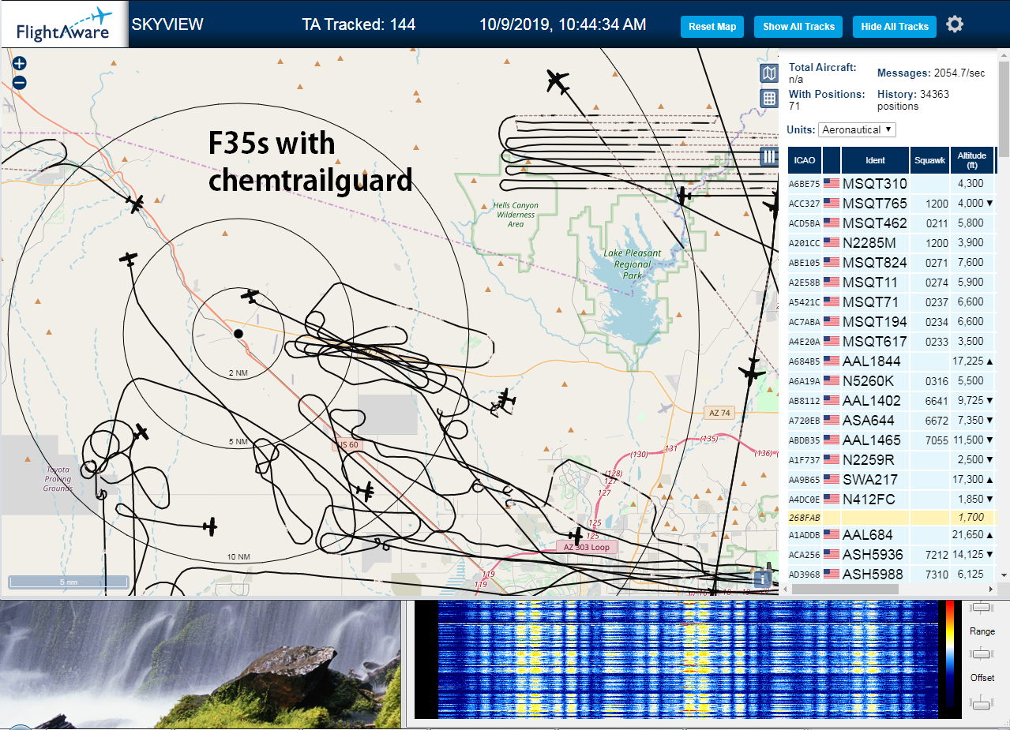Image resolution: width=1010 pixels, height=730 pixels.
Task: Select the MSQT71 aircraft row
Action: point(892,301)
